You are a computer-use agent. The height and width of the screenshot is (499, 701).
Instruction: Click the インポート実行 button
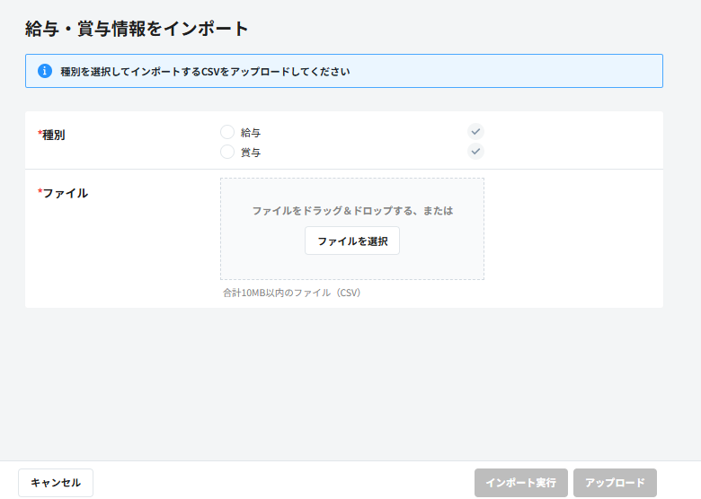tap(520, 483)
